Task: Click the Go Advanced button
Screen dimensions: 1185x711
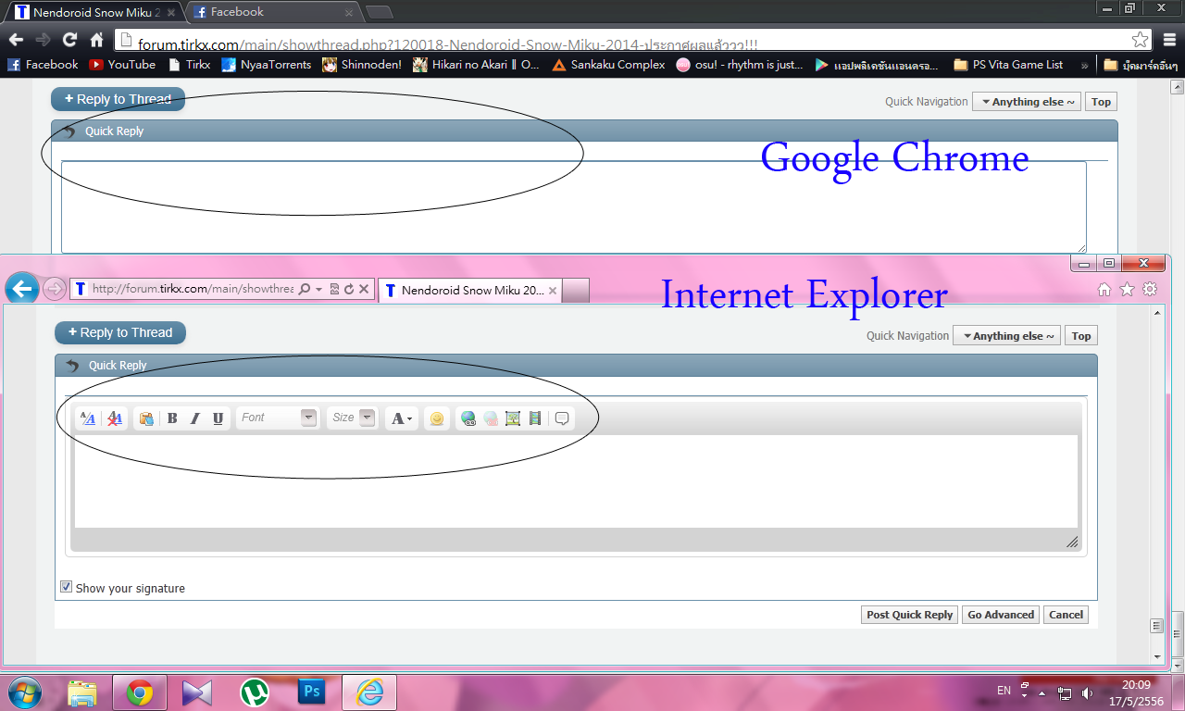Action: [x=1001, y=615]
